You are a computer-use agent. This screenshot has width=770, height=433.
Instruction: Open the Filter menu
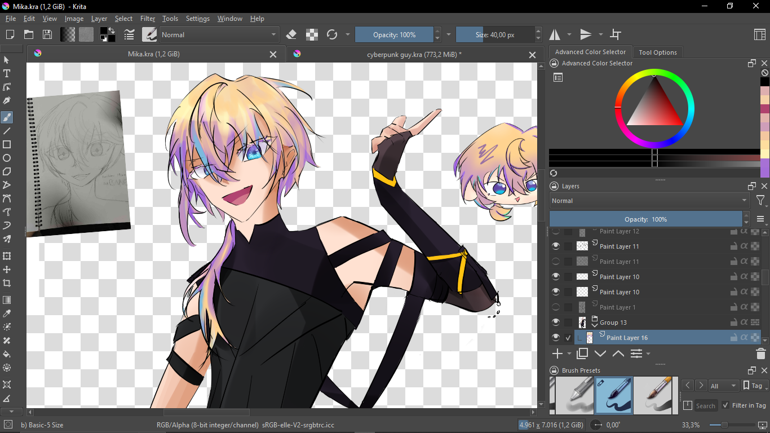click(x=148, y=19)
